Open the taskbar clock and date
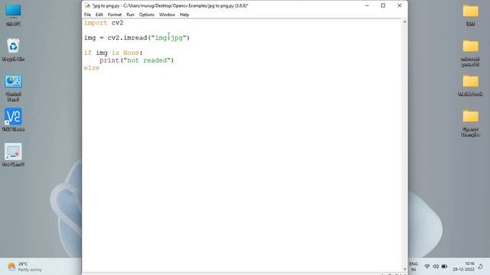This screenshot has height=275, width=490. [464, 267]
